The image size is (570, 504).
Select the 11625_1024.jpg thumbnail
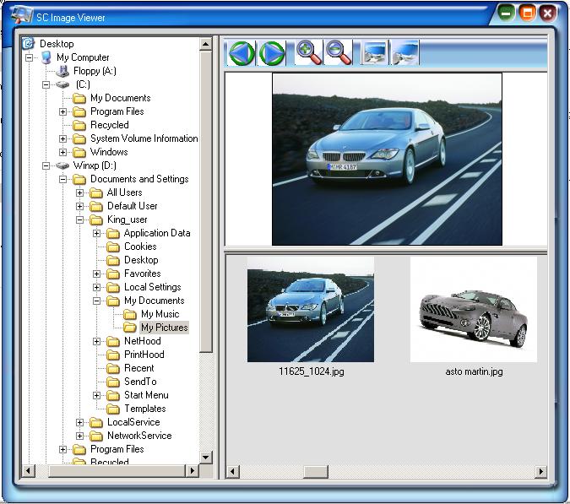tap(311, 310)
